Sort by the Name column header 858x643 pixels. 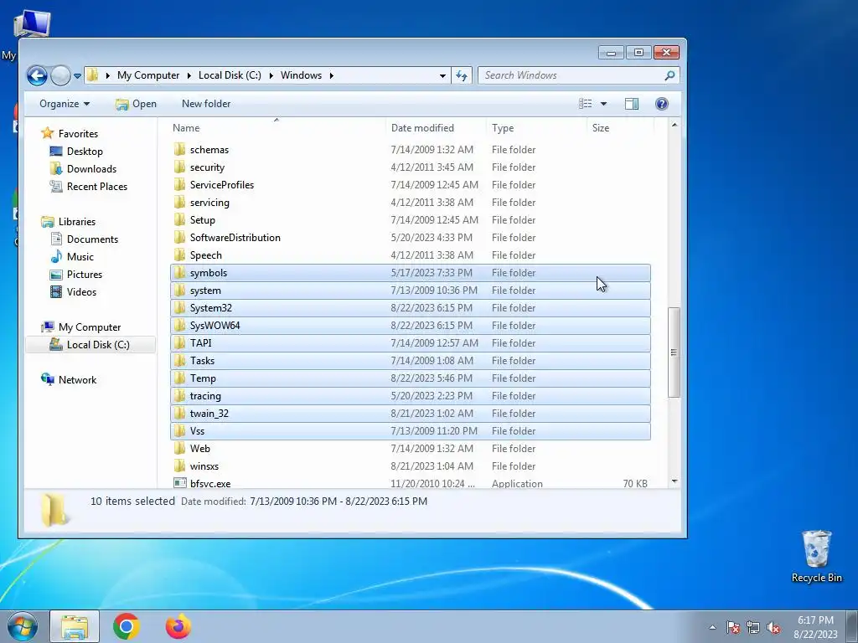click(277, 128)
